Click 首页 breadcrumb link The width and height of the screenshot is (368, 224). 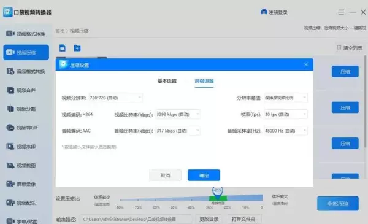tap(60, 31)
